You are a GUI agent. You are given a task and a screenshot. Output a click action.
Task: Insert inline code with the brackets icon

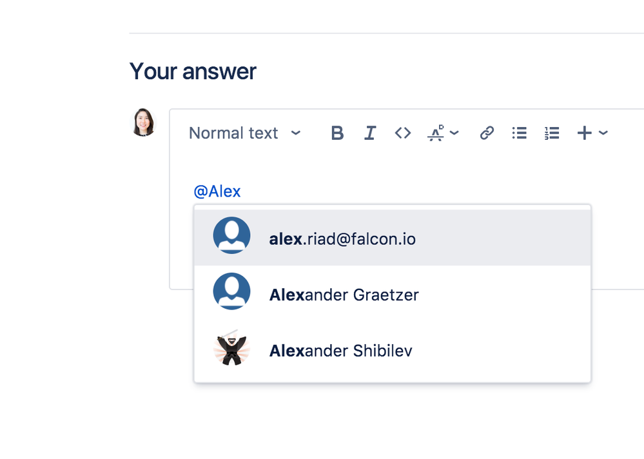tap(403, 133)
